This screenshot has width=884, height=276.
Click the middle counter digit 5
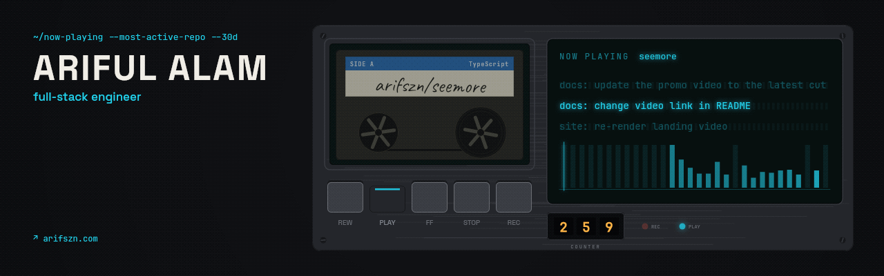tap(586, 227)
